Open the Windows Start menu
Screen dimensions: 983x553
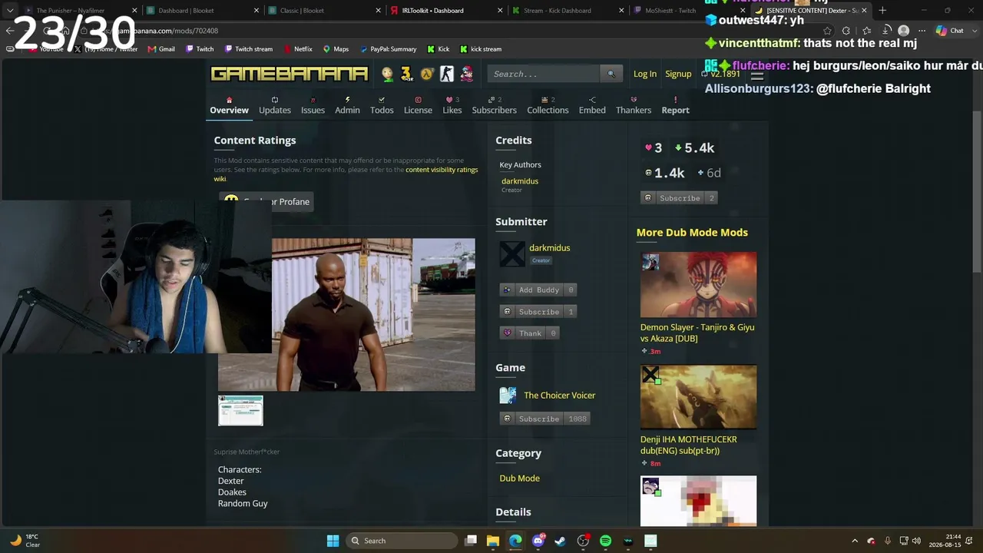tap(333, 541)
